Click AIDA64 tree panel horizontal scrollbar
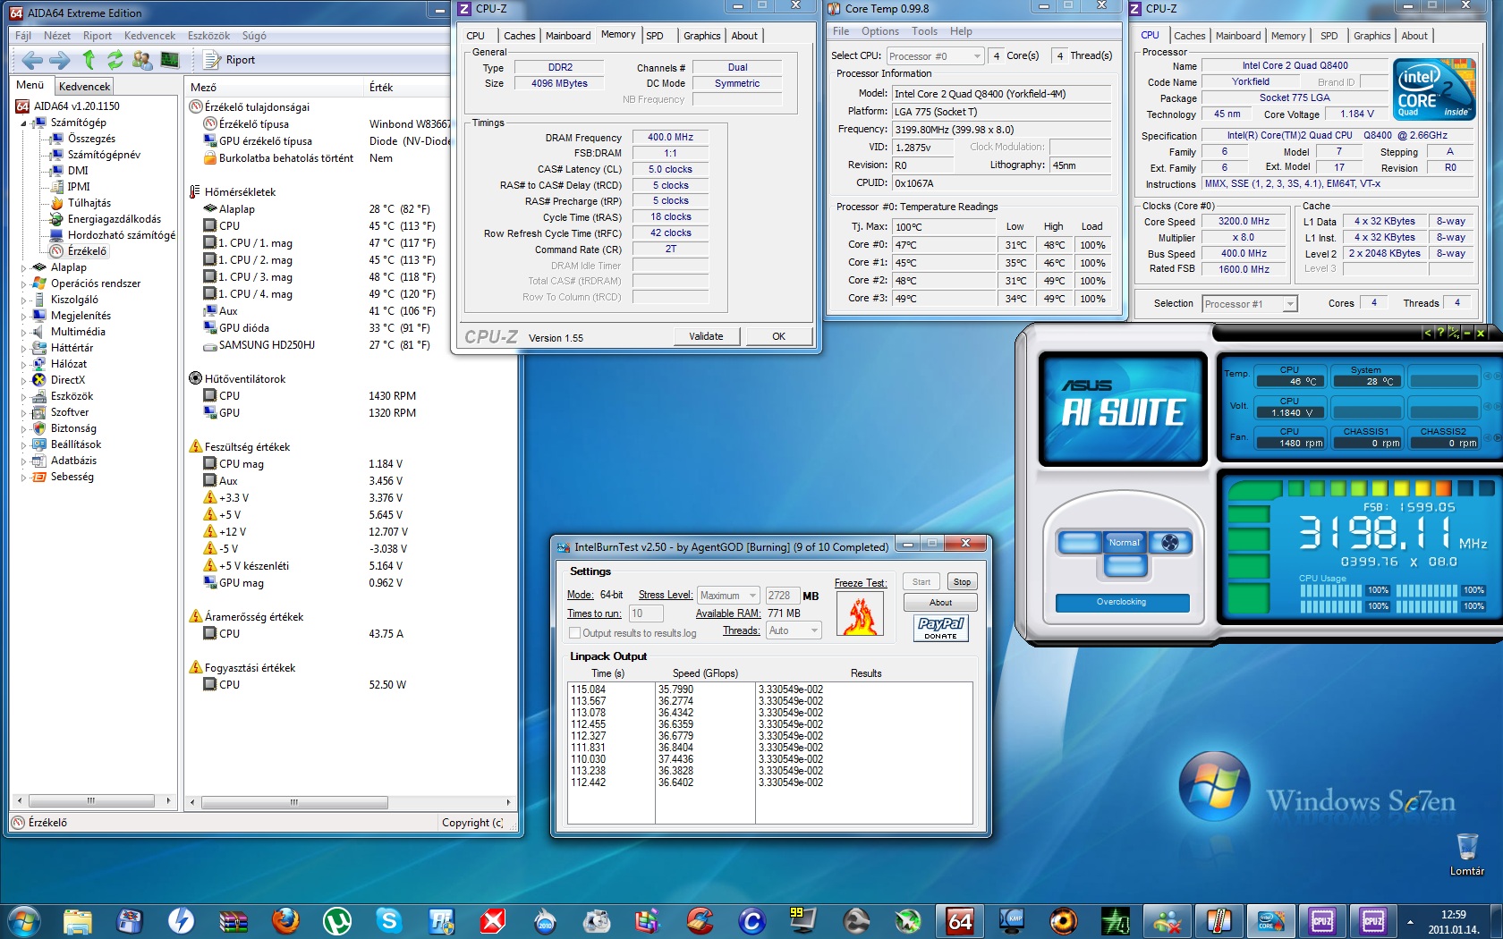Viewport: 1503px width, 939px height. tap(91, 800)
